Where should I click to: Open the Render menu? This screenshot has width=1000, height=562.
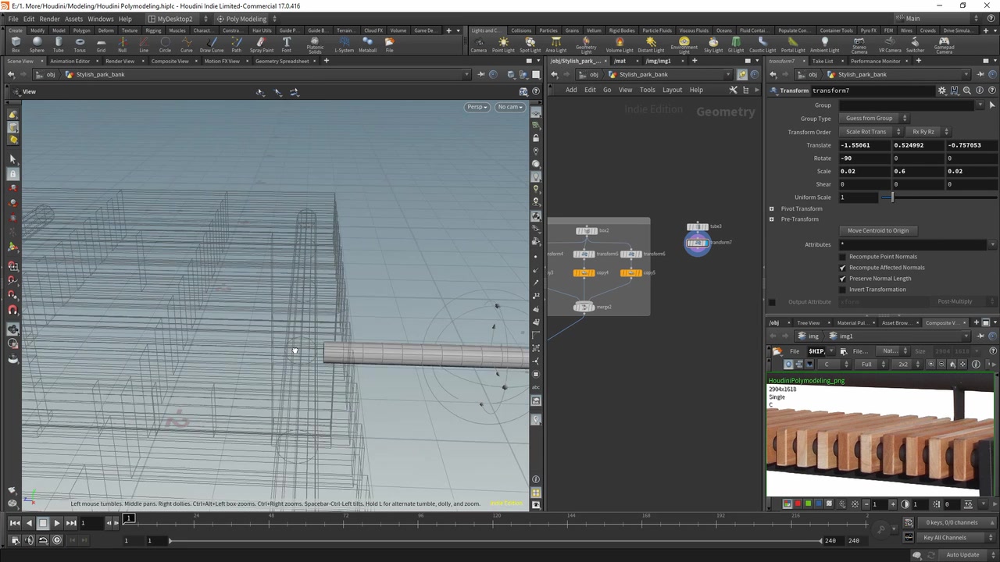click(49, 19)
